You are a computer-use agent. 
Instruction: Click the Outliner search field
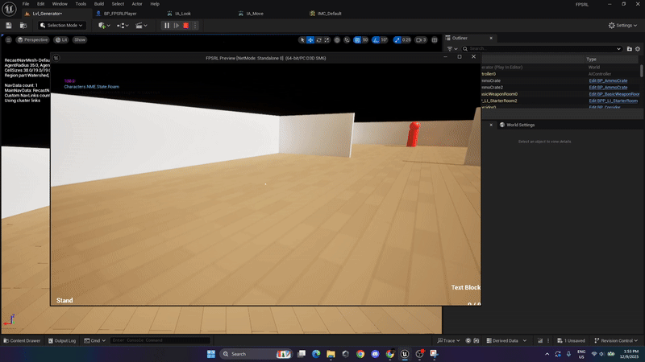point(548,49)
